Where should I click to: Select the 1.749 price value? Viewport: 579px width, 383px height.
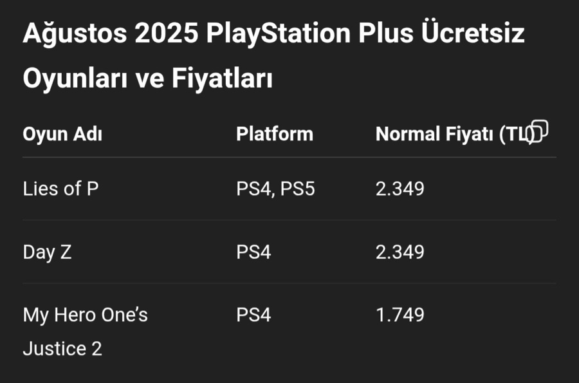pyautogui.click(x=400, y=315)
